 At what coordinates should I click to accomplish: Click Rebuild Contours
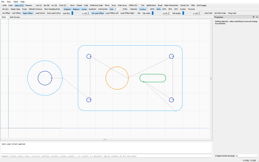point(35,9)
